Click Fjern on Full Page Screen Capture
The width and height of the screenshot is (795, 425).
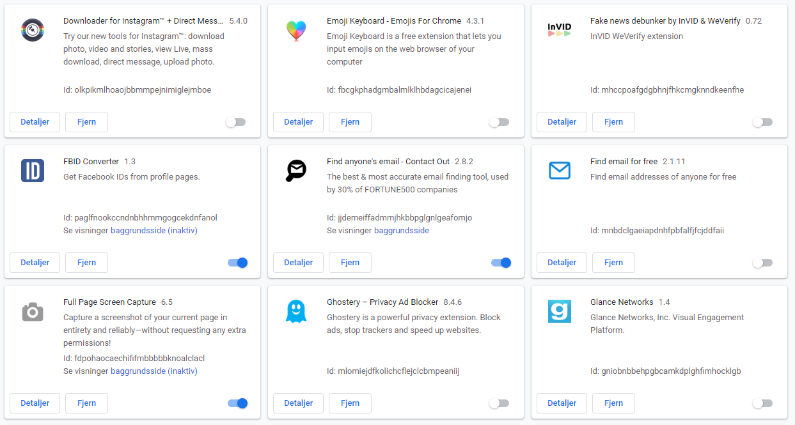86,403
